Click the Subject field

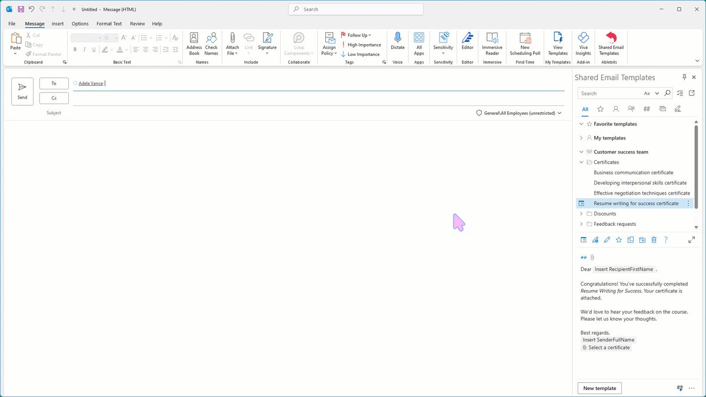point(259,113)
